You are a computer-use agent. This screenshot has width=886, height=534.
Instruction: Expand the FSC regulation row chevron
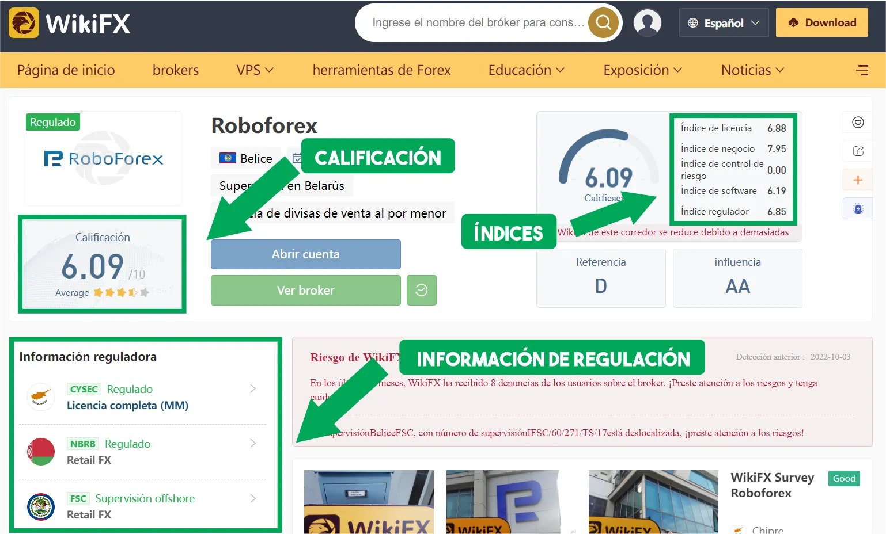pos(253,498)
